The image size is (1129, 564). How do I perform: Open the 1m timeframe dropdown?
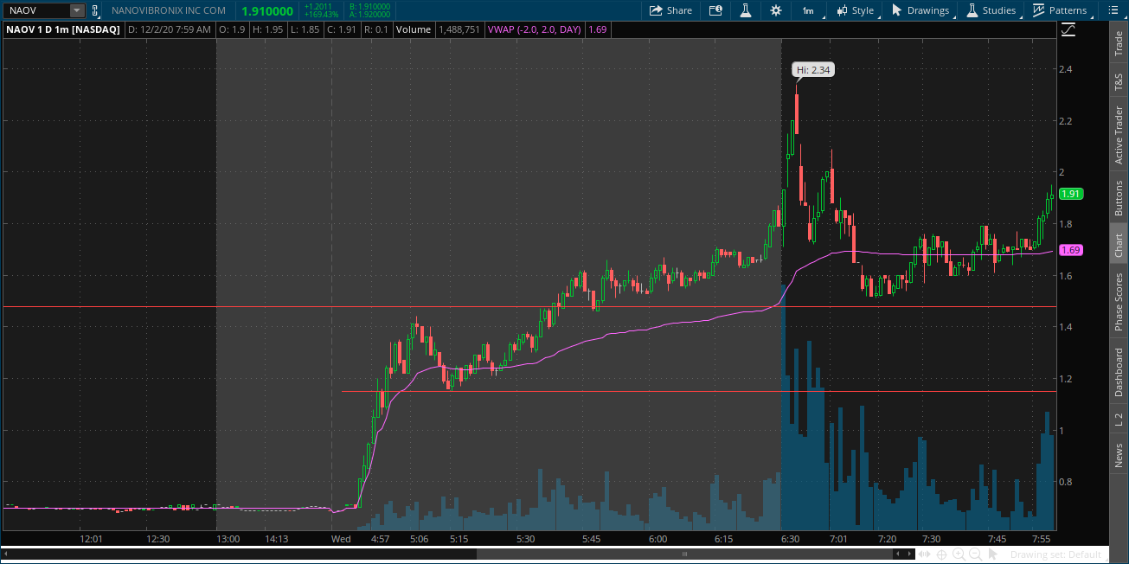pos(808,10)
